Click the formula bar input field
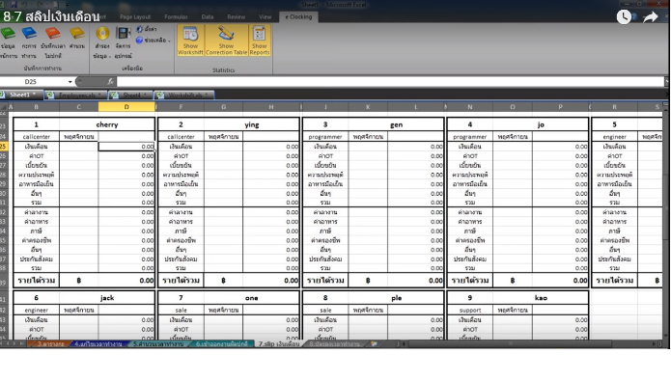The height and width of the screenshot is (381, 671). pos(390,81)
